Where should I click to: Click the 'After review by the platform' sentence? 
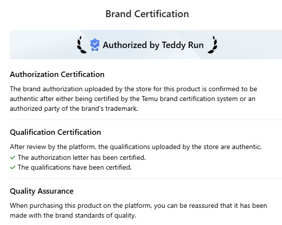click(136, 147)
